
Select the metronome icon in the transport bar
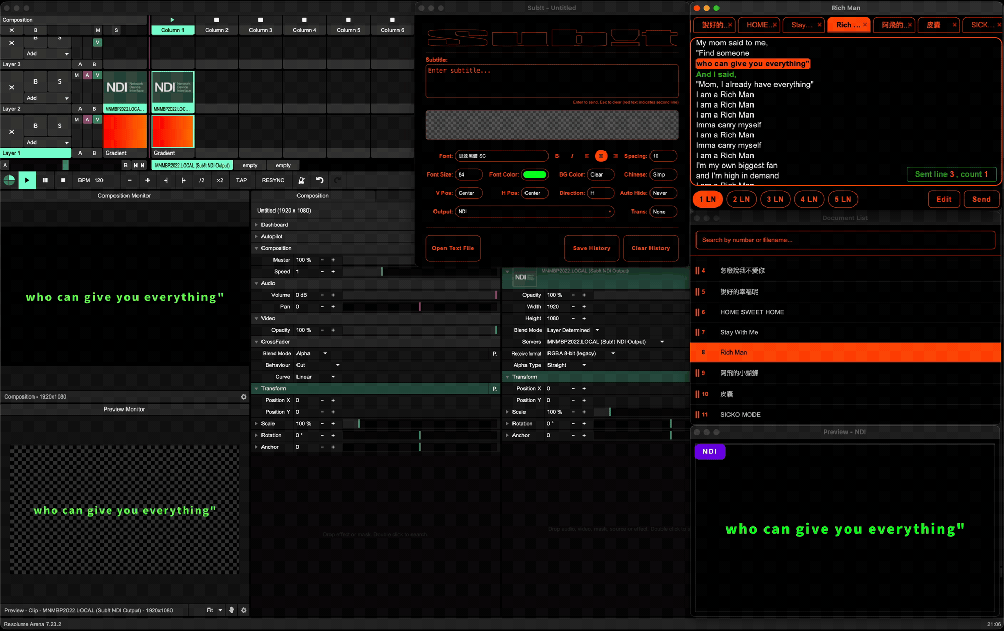point(302,180)
